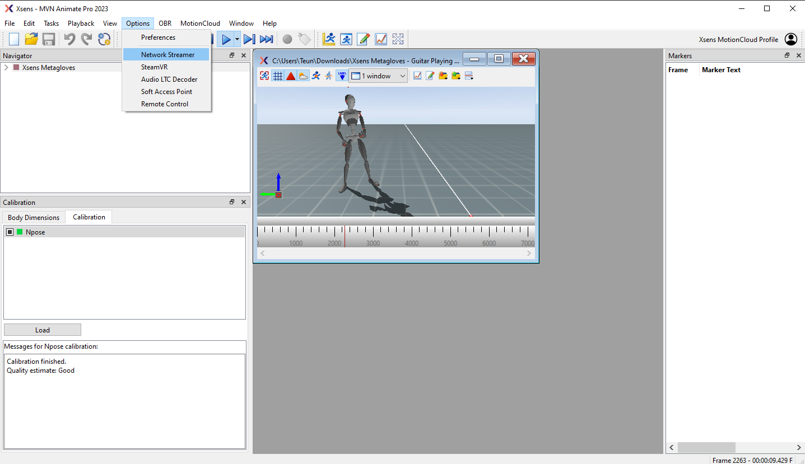Toggle the floor grid in the viewport
Image resolution: width=805 pixels, height=464 pixels.
pyautogui.click(x=277, y=76)
